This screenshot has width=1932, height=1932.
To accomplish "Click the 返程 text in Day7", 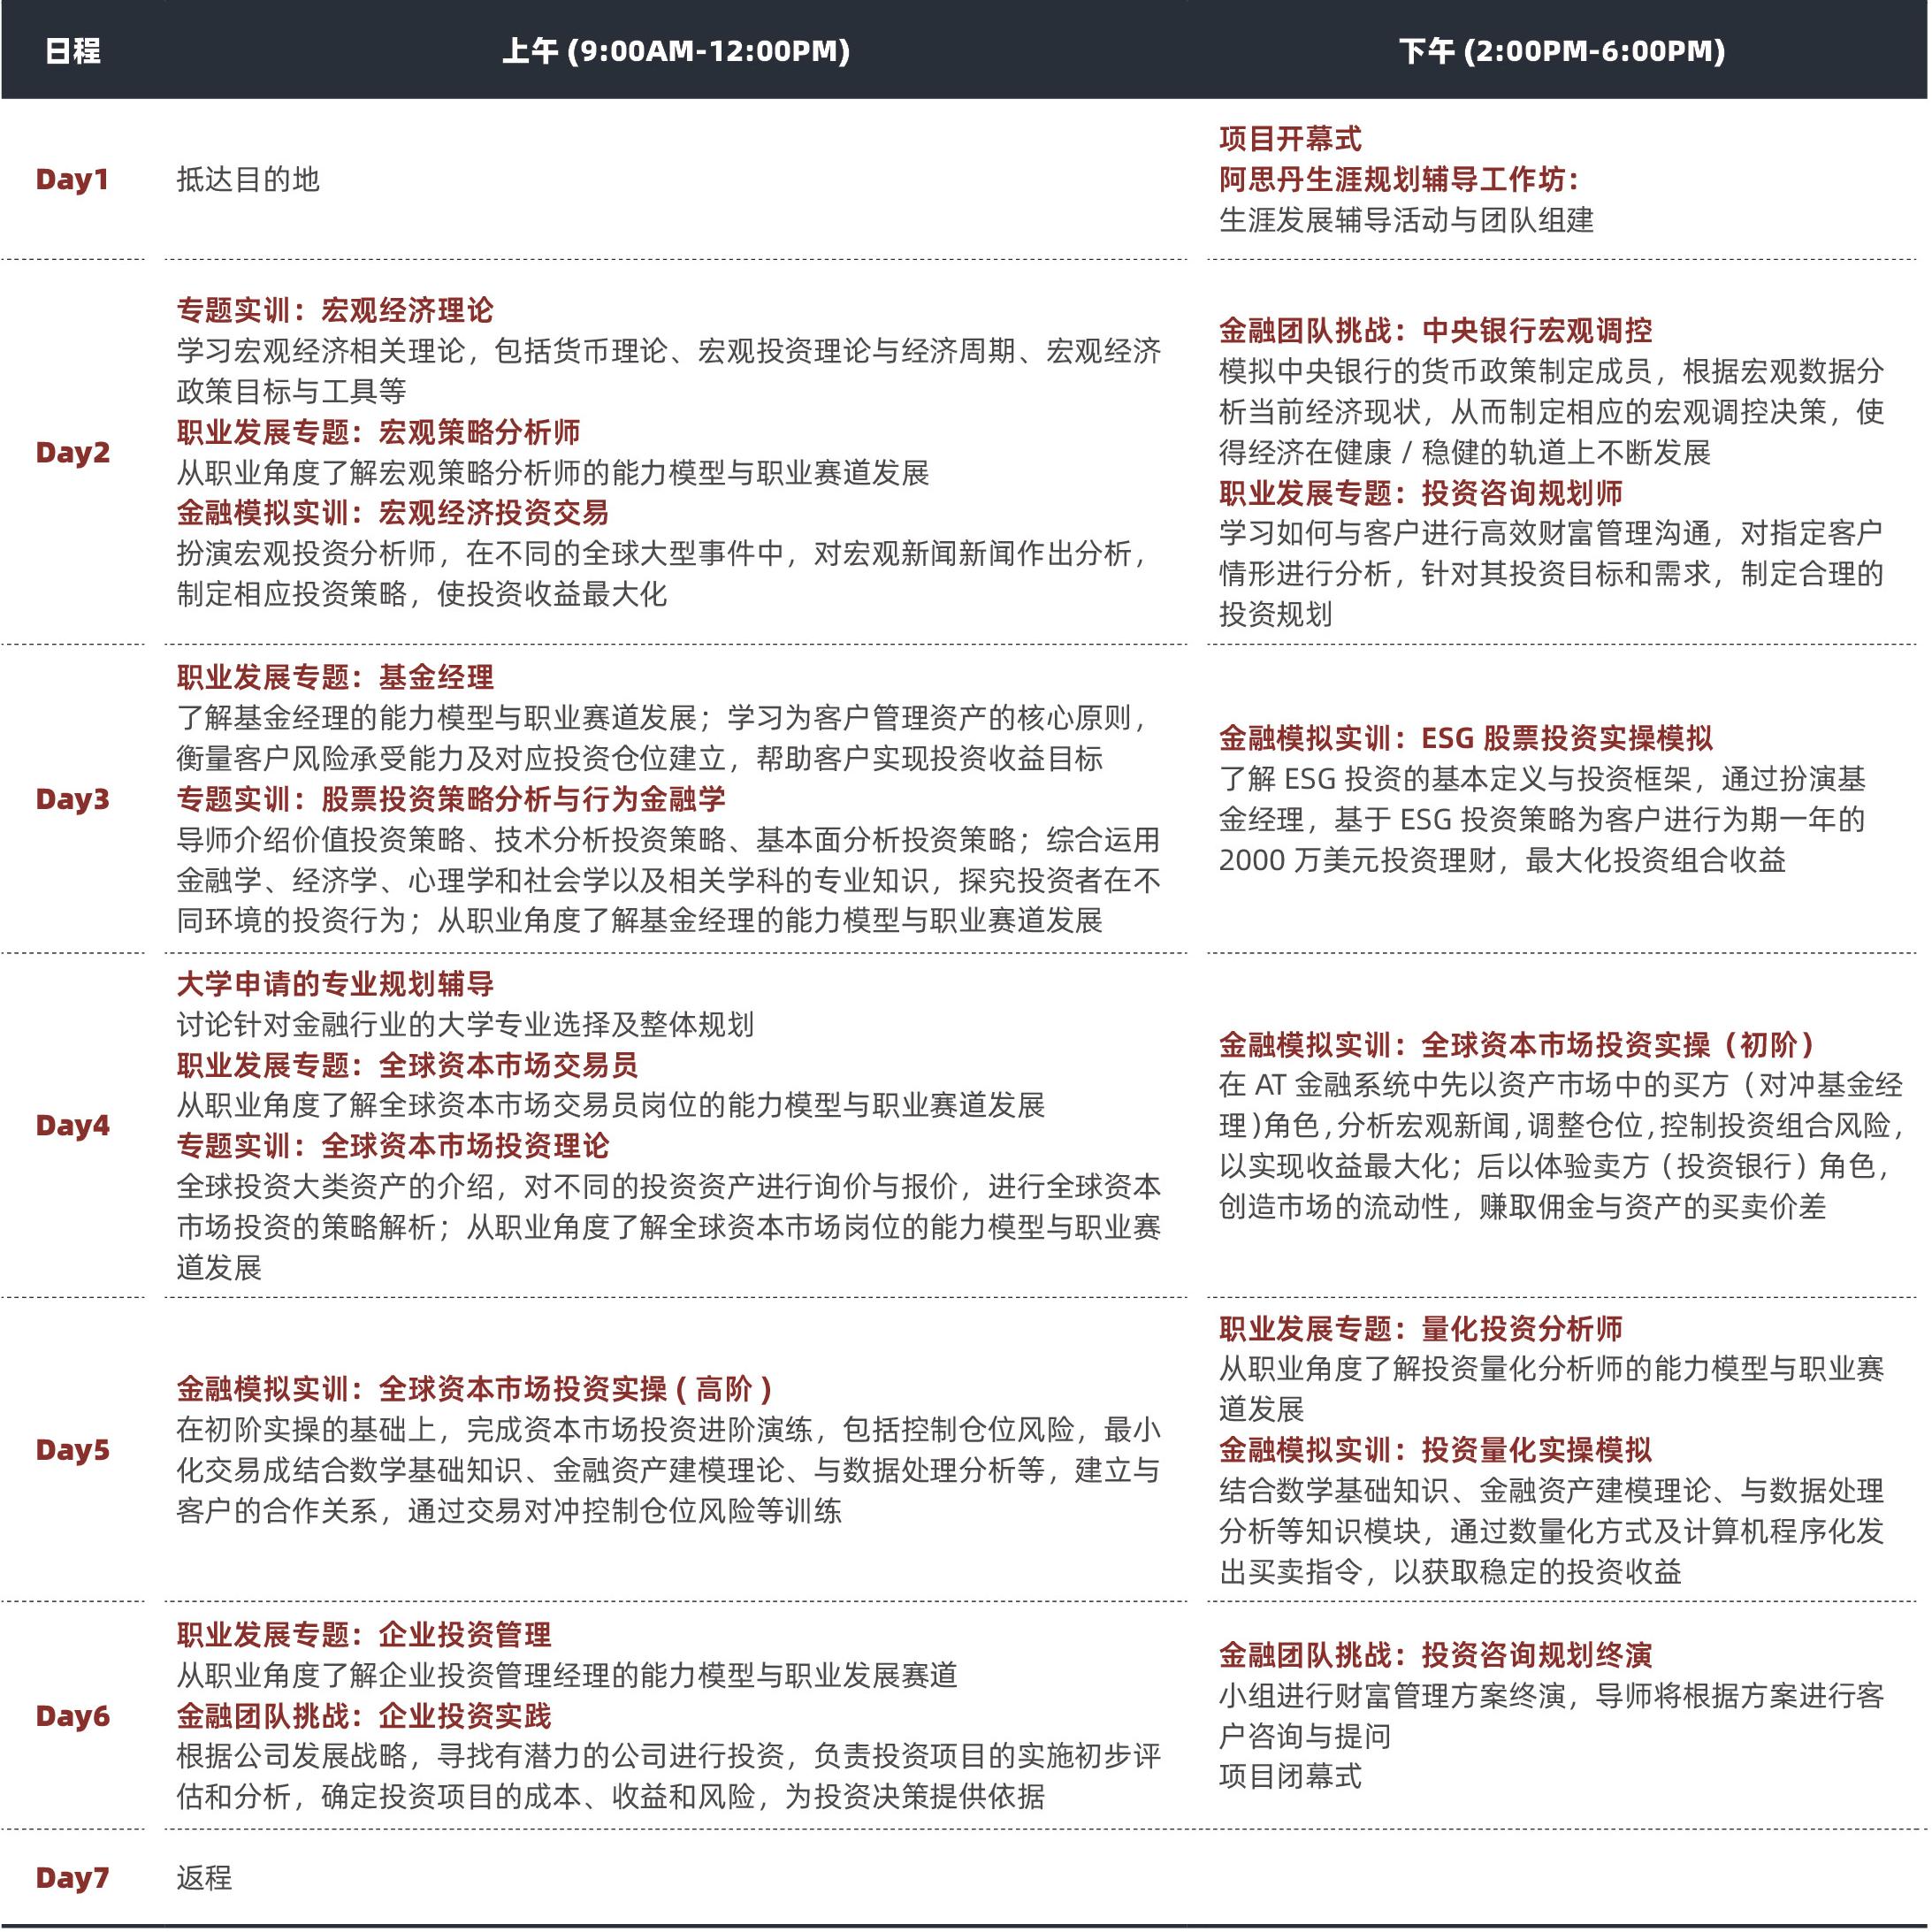I will pyautogui.click(x=204, y=1877).
